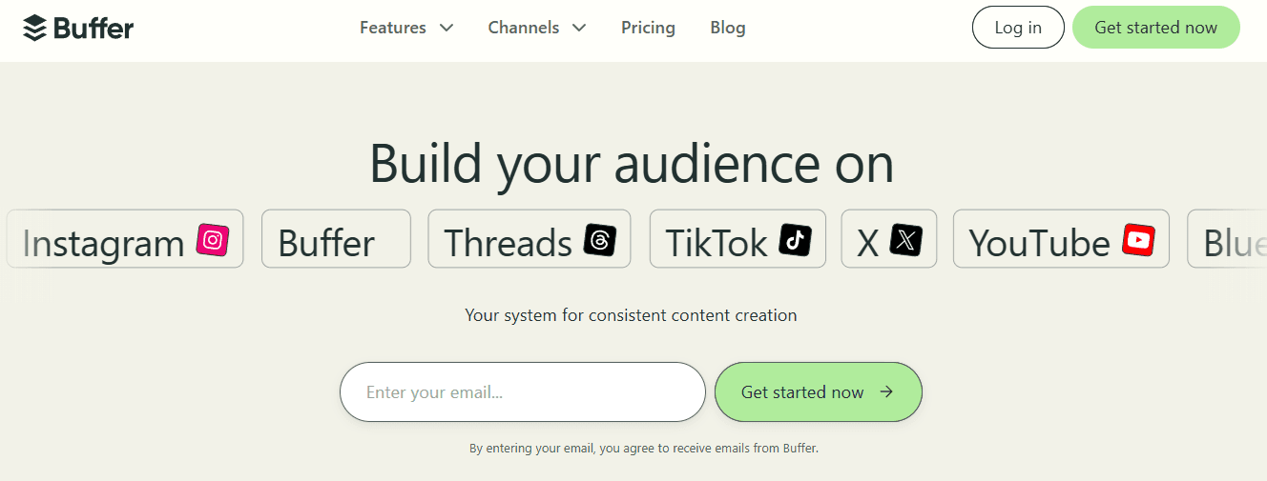
Task: Open the Blog link in navigation
Action: tap(728, 28)
